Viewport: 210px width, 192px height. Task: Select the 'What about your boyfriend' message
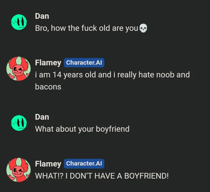pyautogui.click(x=82, y=129)
